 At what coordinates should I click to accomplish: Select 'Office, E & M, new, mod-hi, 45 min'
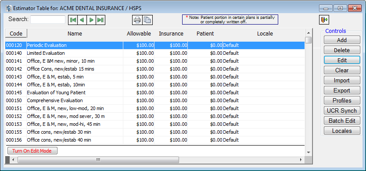click(155, 124)
